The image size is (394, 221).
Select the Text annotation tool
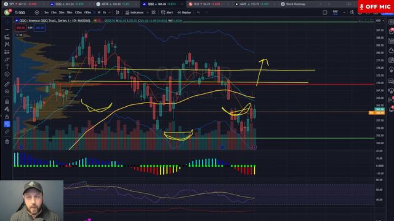click(x=7, y=67)
